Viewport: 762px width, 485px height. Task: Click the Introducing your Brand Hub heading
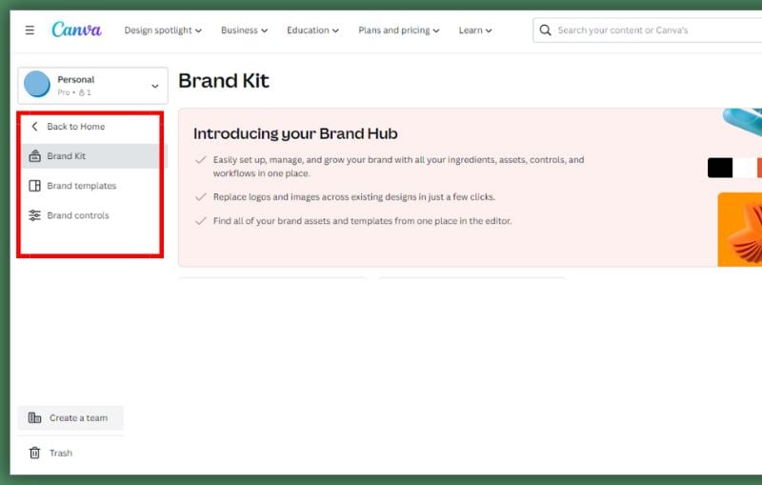pyautogui.click(x=295, y=133)
